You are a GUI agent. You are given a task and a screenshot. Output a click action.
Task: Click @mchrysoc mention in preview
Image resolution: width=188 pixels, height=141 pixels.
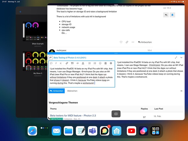coord(154,65)
